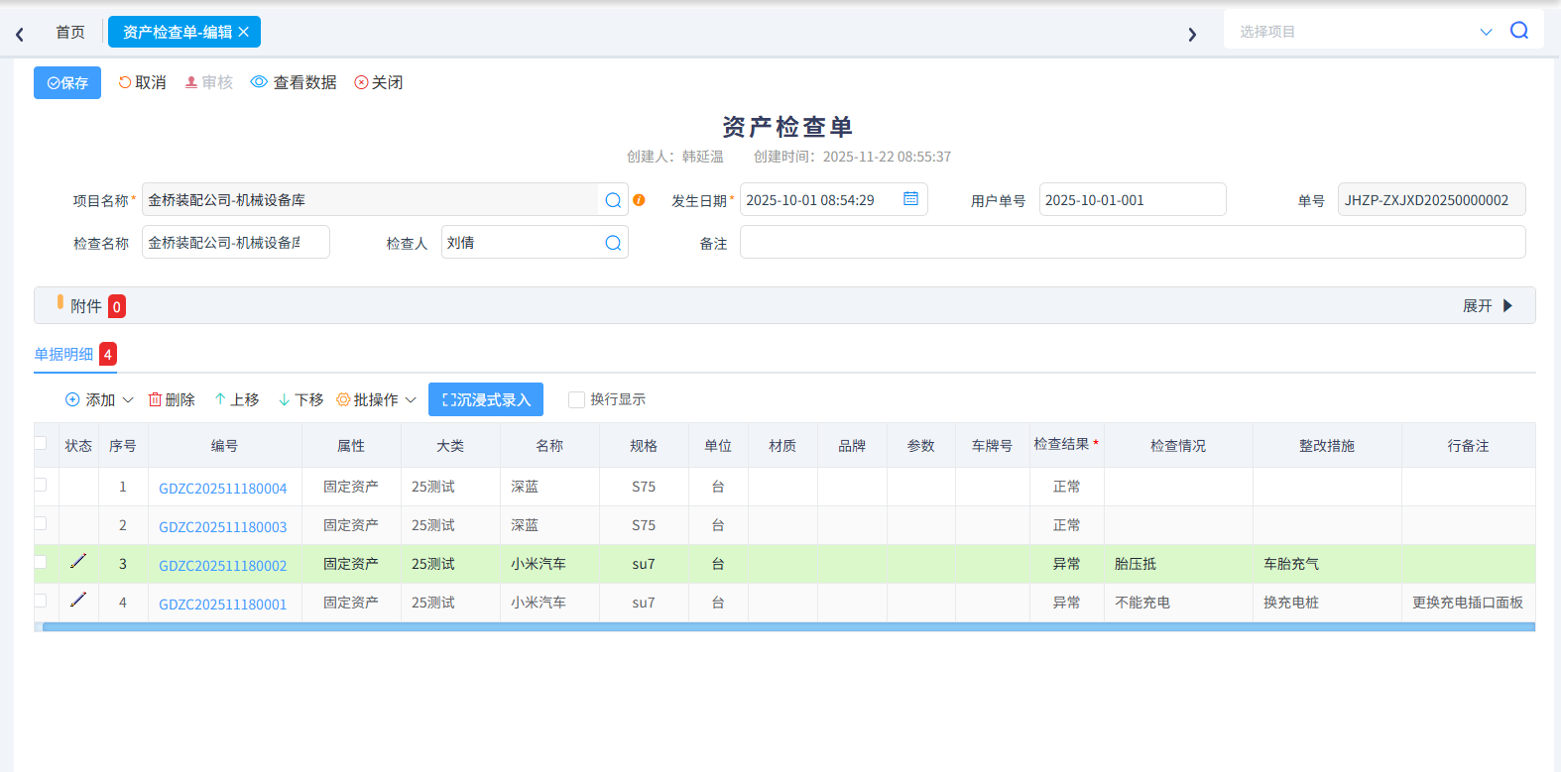Click the 查看数据 eye icon
This screenshot has height=772, width=1561.
pyautogui.click(x=259, y=82)
